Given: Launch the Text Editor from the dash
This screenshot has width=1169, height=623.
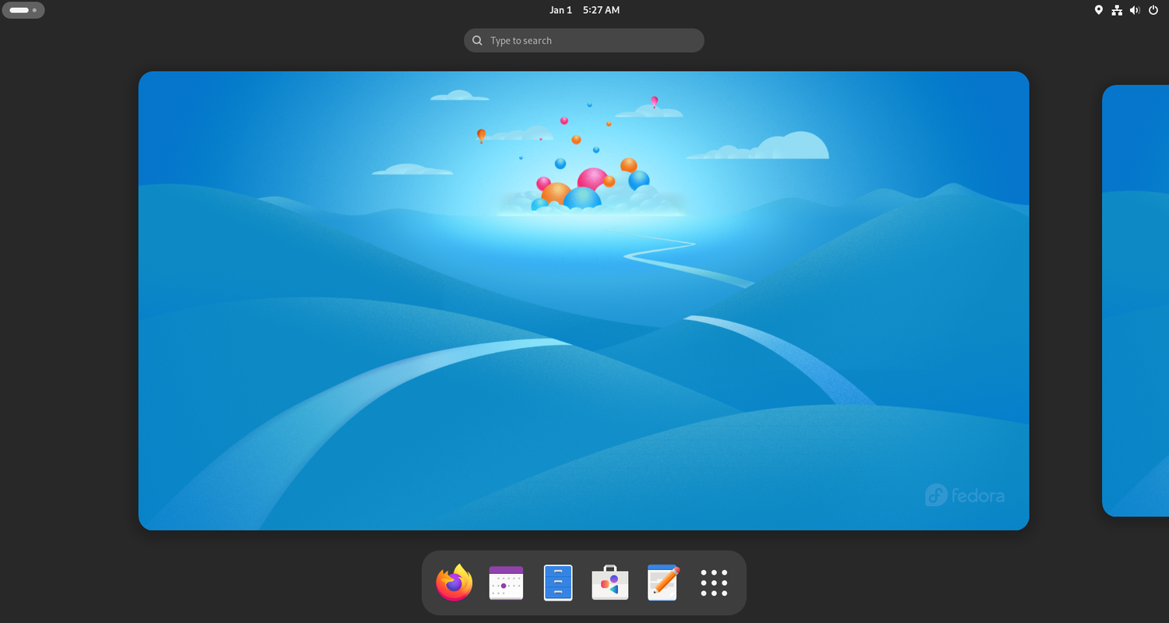Looking at the screenshot, I should click(662, 583).
